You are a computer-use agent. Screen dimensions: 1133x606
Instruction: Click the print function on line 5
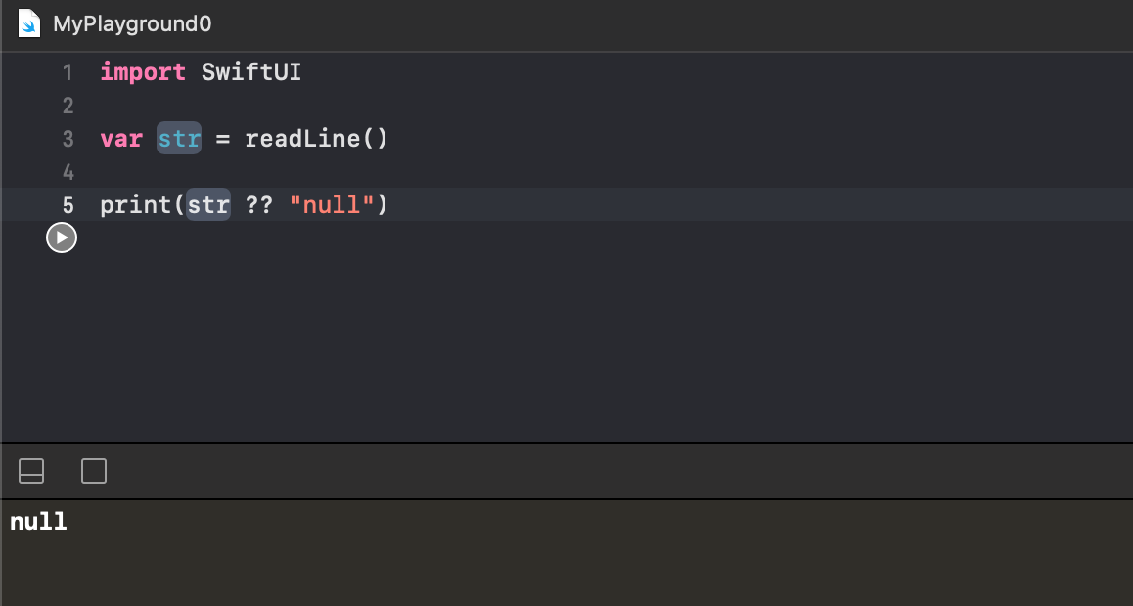[136, 205]
